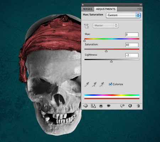160x142 pixels.
Task: Uncheck the Colorize checkbox
Action: pyautogui.click(x=110, y=84)
